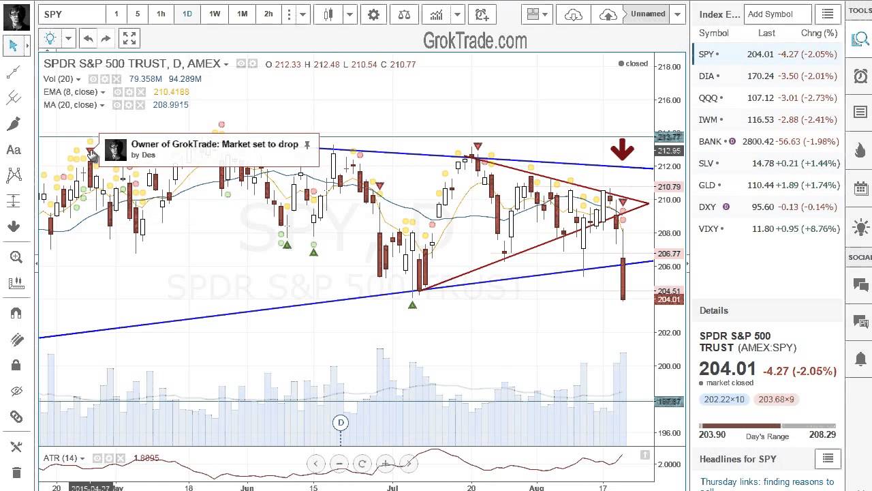Pick the brush drawing tool
This screenshot has width=872, height=491.
click(x=14, y=124)
